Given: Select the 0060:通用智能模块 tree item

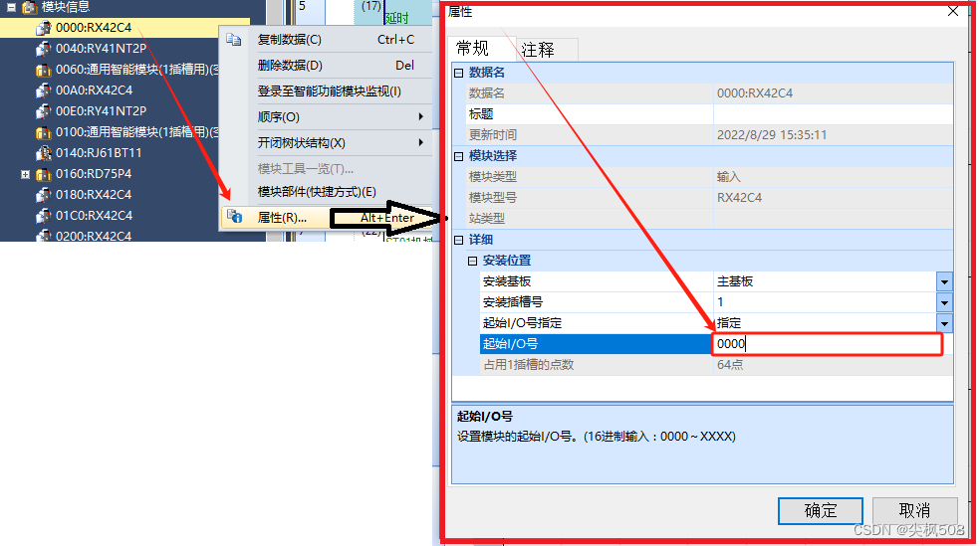Looking at the screenshot, I should click(136, 70).
